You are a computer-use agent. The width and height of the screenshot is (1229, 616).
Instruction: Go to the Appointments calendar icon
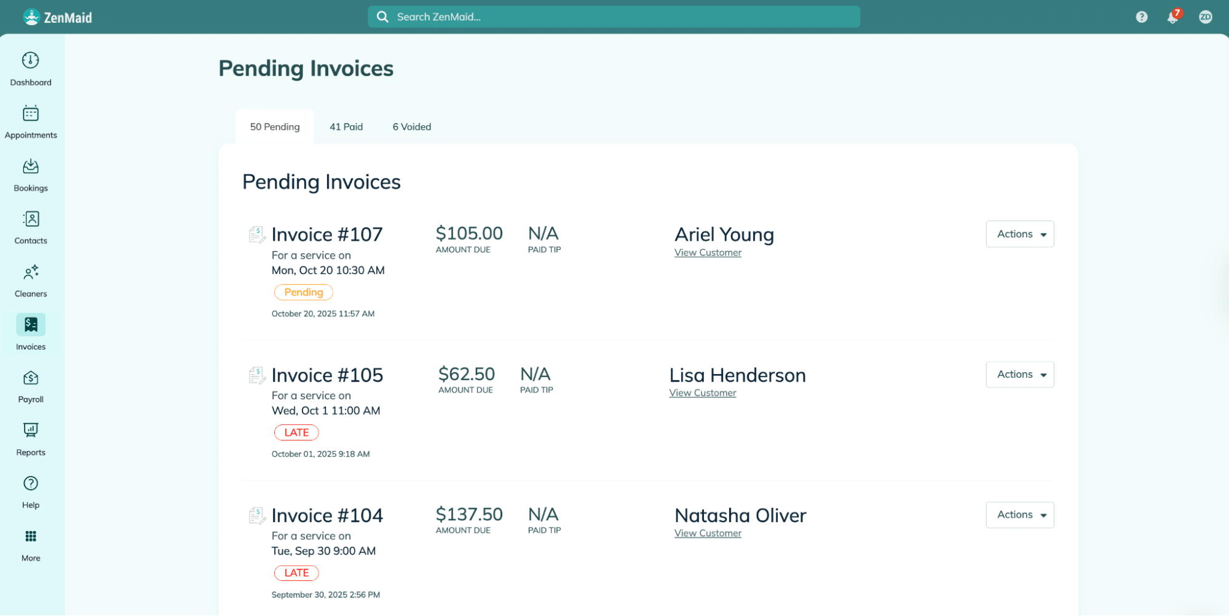31,114
